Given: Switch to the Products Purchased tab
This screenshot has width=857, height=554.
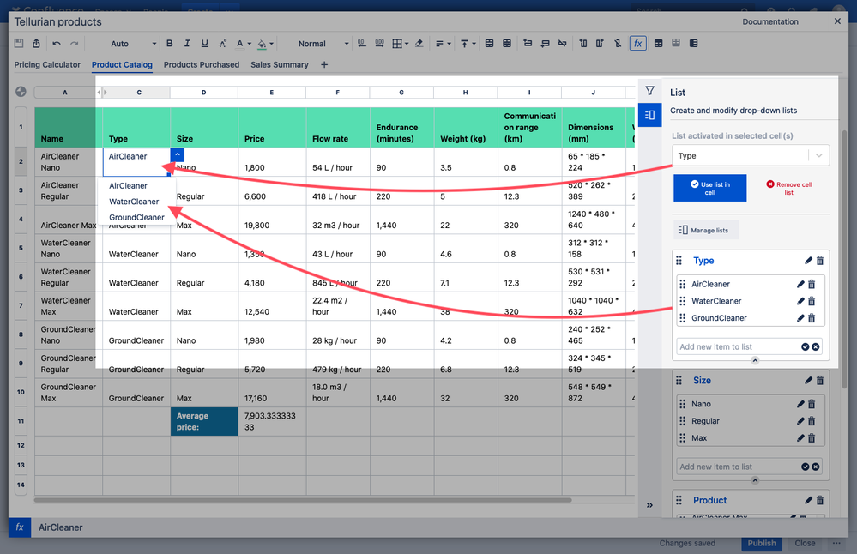Looking at the screenshot, I should tap(201, 64).
